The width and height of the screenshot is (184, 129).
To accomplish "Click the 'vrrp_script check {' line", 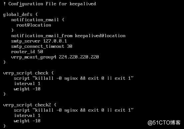I will click(29, 73).
